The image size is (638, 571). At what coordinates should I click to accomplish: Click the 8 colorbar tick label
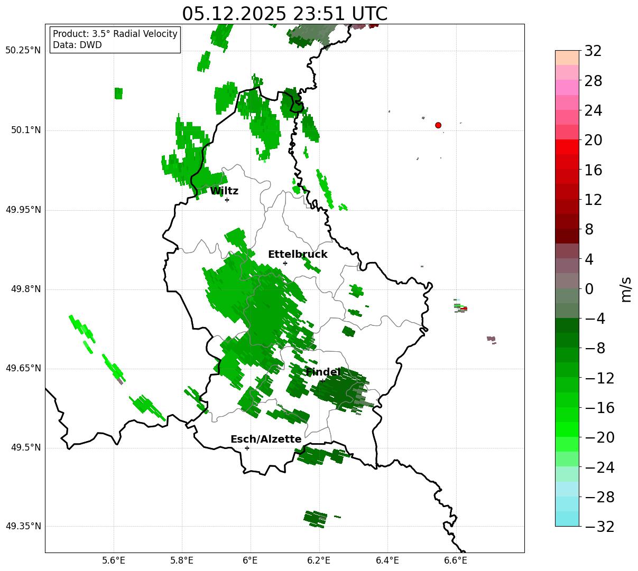(589, 229)
